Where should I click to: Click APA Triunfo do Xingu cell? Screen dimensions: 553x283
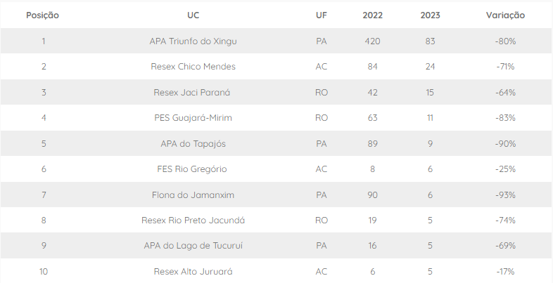(193, 41)
